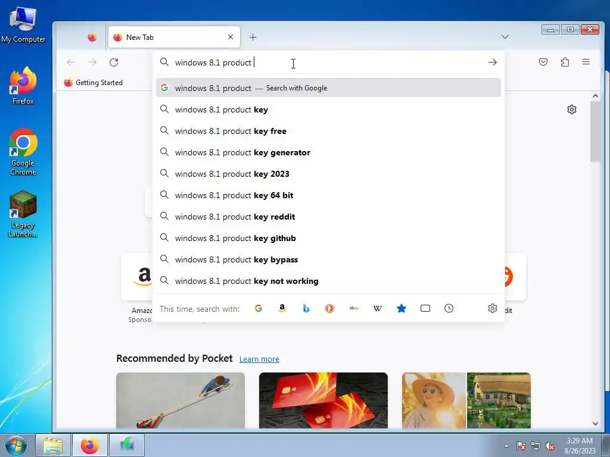This screenshot has height=457, width=610.
Task: Select the New Tab tab
Action: click(x=174, y=37)
